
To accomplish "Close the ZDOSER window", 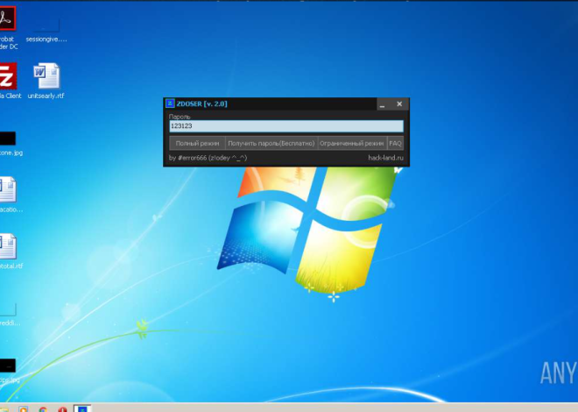I will click(x=399, y=104).
